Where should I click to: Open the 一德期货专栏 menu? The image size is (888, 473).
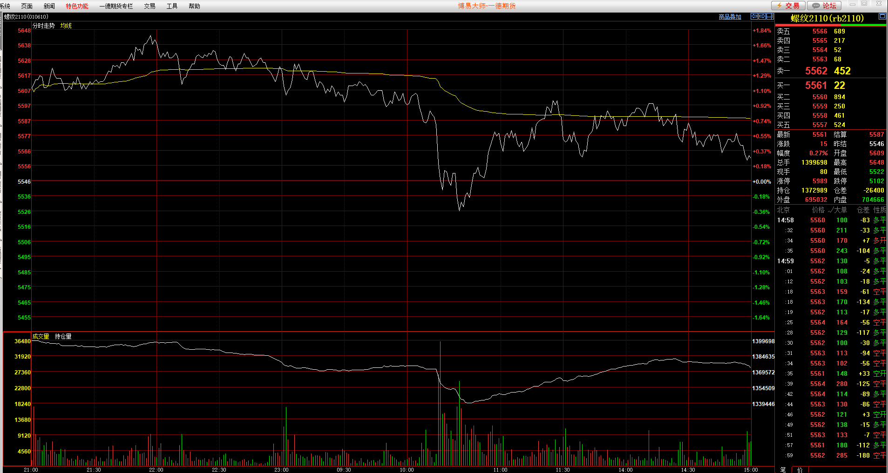point(116,6)
